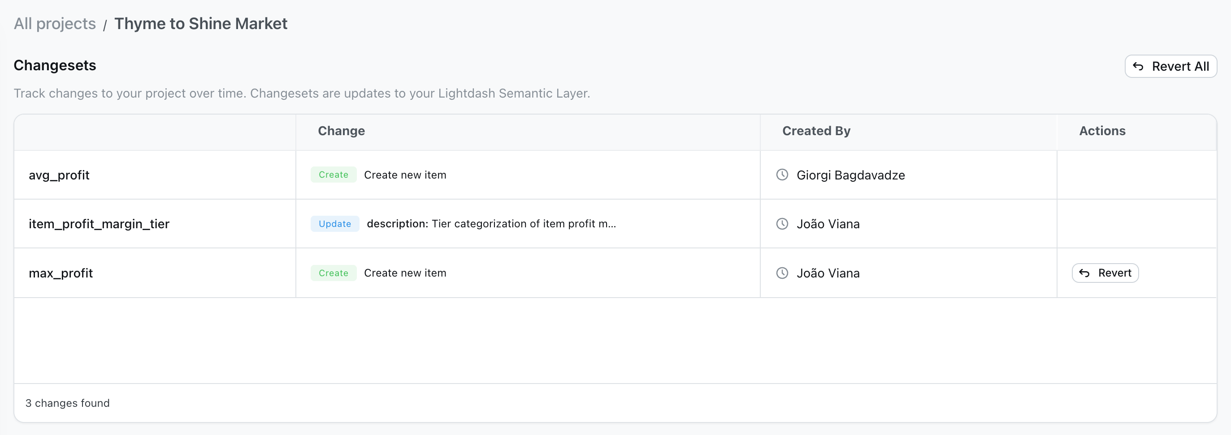This screenshot has width=1231, height=435.
Task: Select the max_profit changeset row
Action: (x=61, y=273)
